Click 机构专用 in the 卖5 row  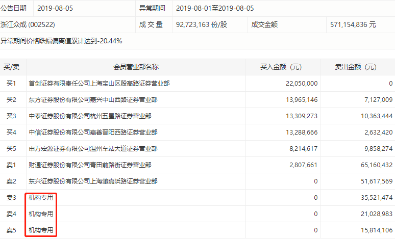pos(41,230)
